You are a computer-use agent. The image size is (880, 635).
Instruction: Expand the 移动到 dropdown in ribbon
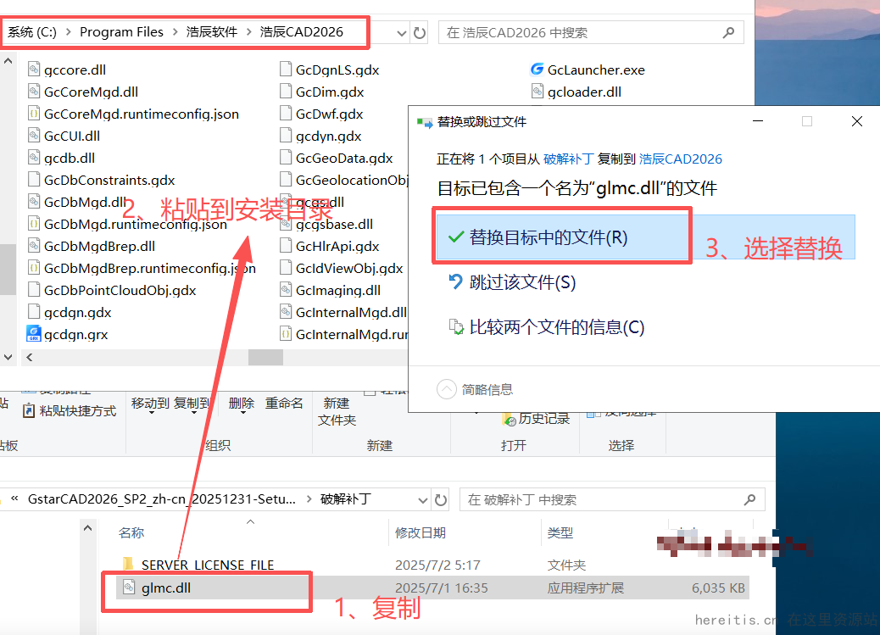pyautogui.click(x=151, y=413)
